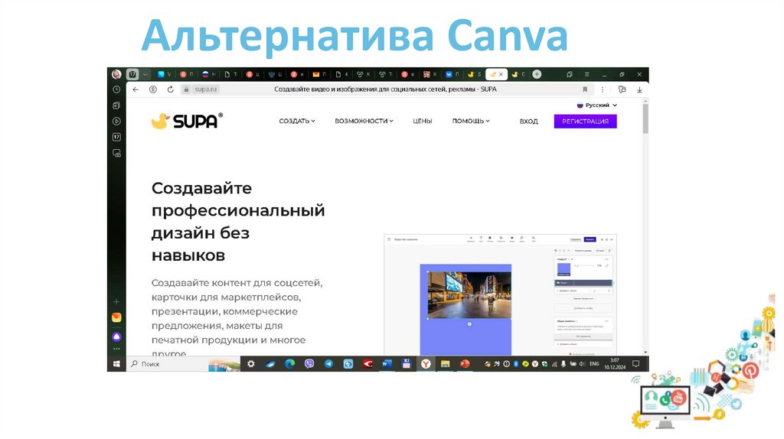This screenshot has width=784, height=439.
Task: Open the Yandex ID icon beside reload
Action: tap(153, 89)
